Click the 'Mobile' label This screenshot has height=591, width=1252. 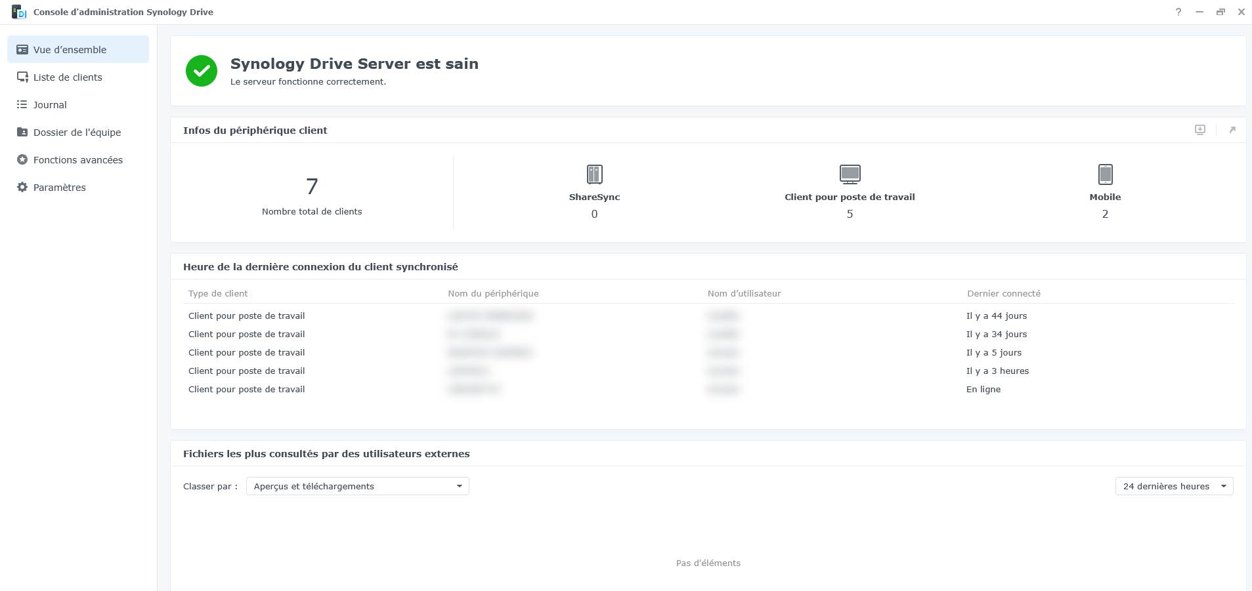[1105, 197]
